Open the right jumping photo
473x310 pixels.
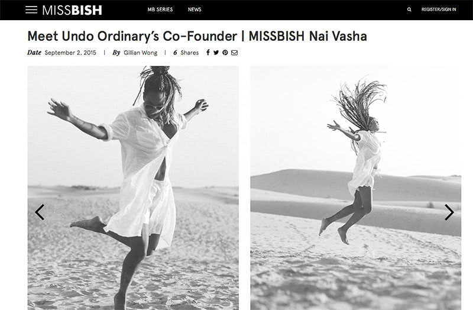coord(356,188)
